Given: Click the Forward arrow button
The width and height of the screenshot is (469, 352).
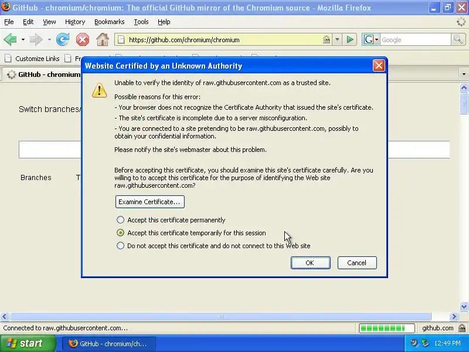Looking at the screenshot, I should [x=36, y=39].
